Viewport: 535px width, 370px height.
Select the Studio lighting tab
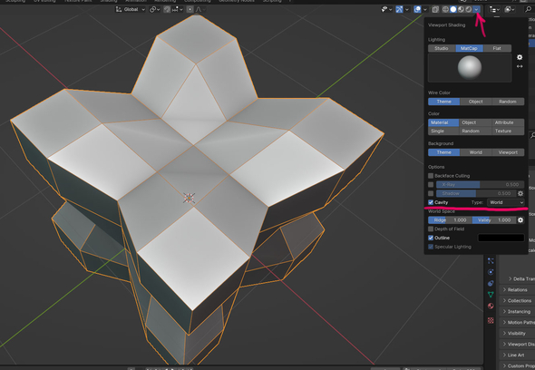click(x=442, y=48)
